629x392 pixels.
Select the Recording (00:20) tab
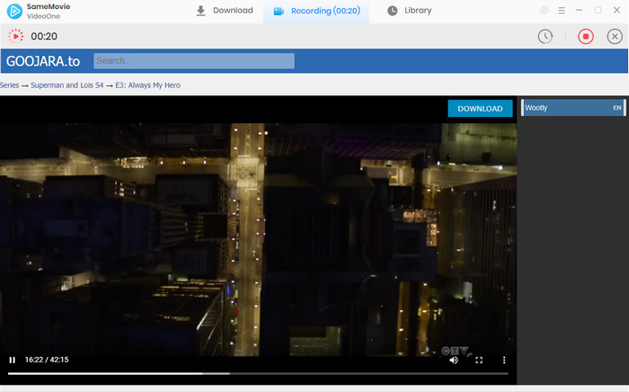tap(316, 11)
